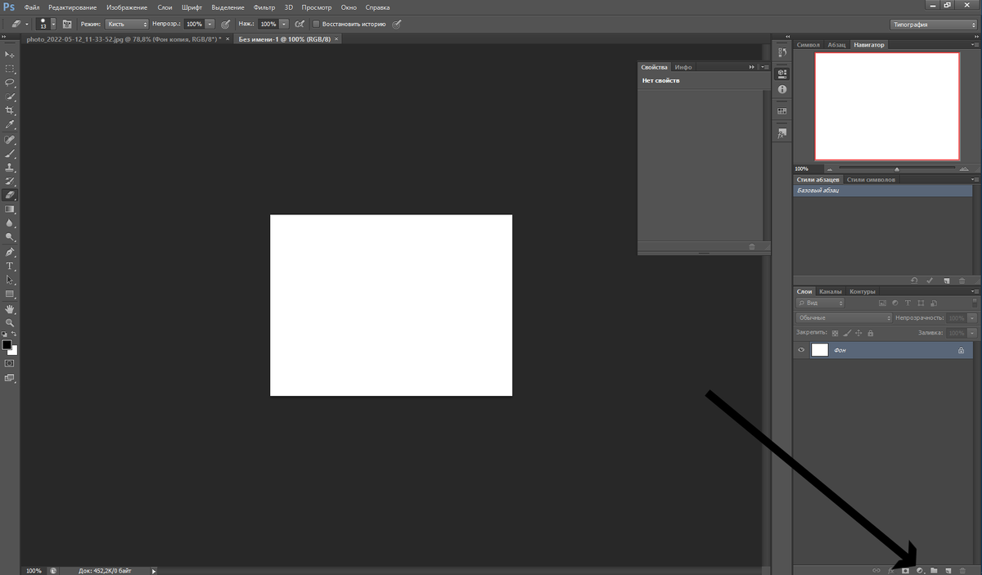The image size is (982, 575).
Task: Open the brush preset picker dropdown
Action: coord(53,25)
